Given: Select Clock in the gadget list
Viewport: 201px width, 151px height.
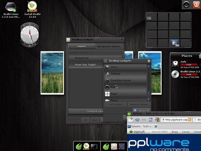Looking at the screenshot, I should point(126,67).
